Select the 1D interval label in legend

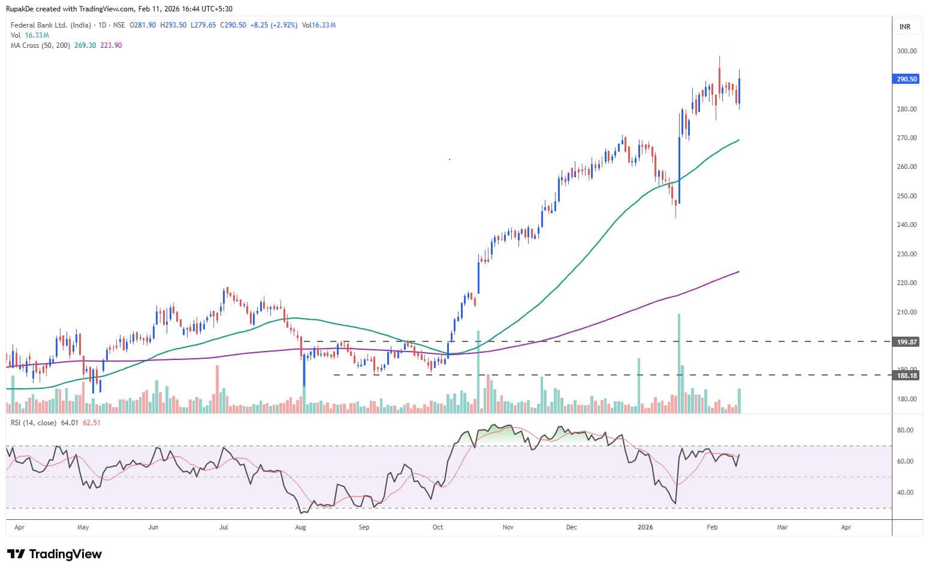(x=101, y=25)
